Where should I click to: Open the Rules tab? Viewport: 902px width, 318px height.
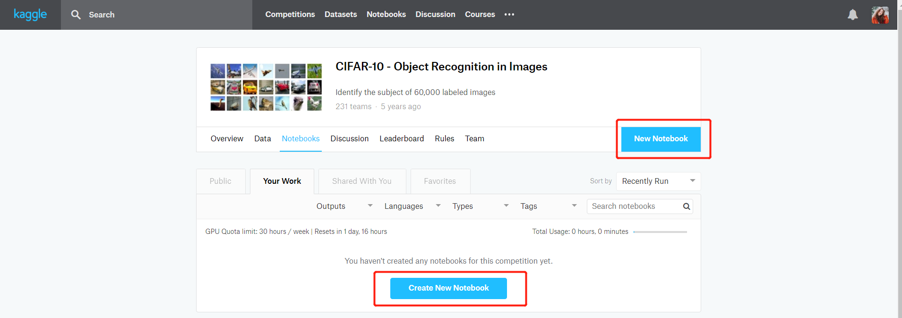pyautogui.click(x=444, y=138)
